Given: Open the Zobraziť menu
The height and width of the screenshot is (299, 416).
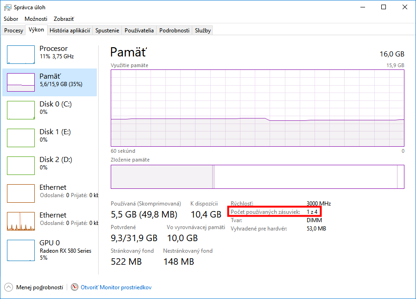Looking at the screenshot, I should [63, 19].
